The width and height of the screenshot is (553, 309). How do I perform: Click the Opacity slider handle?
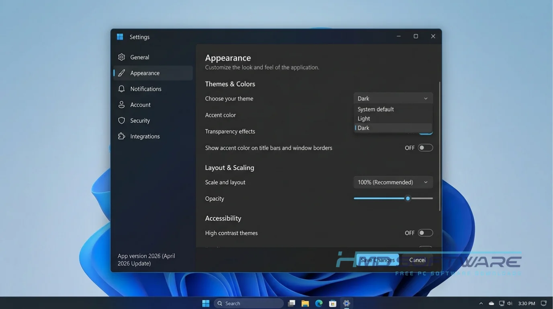[x=408, y=198]
